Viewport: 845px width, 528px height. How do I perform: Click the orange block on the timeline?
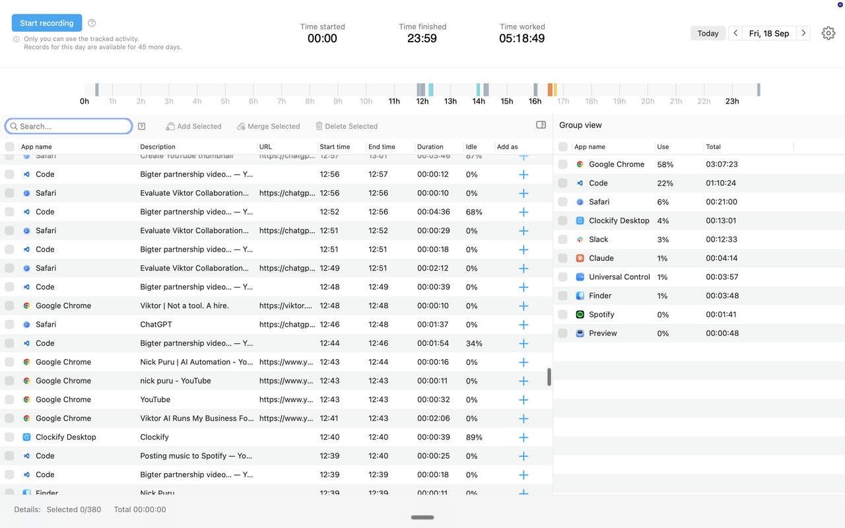tap(550, 90)
